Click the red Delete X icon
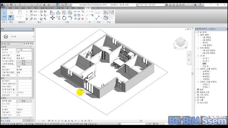The height and width of the screenshot is (128, 228). [82, 19]
